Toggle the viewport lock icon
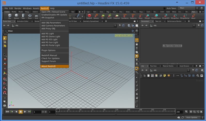The width and height of the screenshot is (206, 121). click(137, 44)
